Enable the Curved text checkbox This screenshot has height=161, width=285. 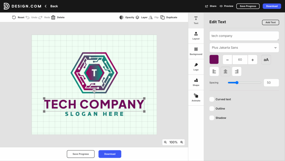point(212,99)
